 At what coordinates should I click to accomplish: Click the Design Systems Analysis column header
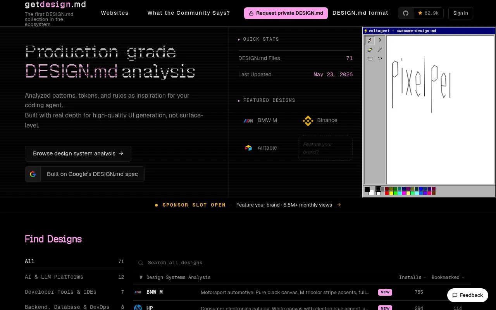coord(179,277)
